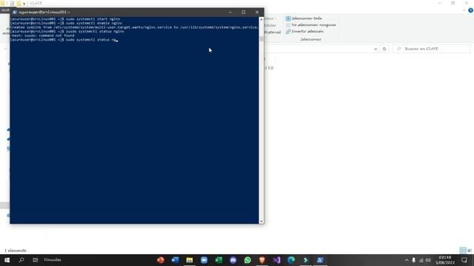
Task: Click the '1 elemento' status bar text
Action: [x=16, y=250]
